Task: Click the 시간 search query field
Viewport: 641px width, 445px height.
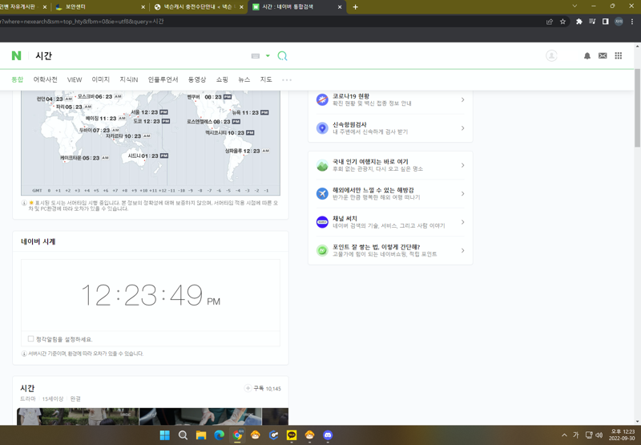Action: click(139, 55)
